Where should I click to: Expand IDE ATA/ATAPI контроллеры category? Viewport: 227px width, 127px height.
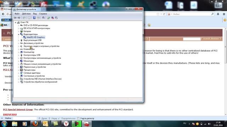[x=18, y=28]
